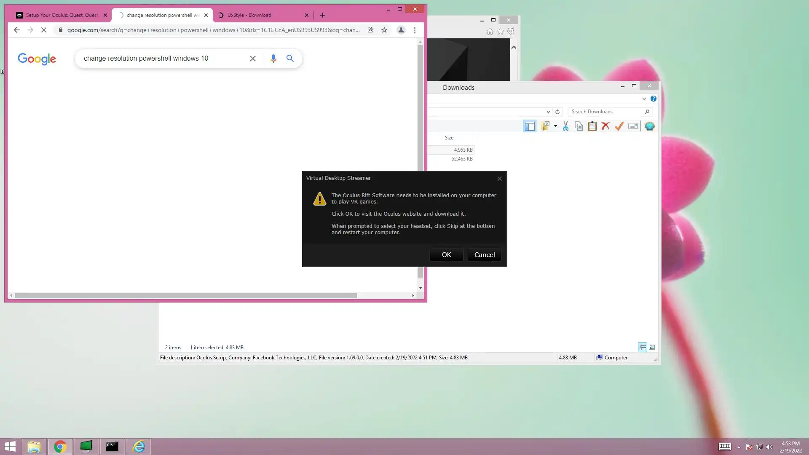Open the folder options dropdown arrow
809x455 pixels.
555,126
